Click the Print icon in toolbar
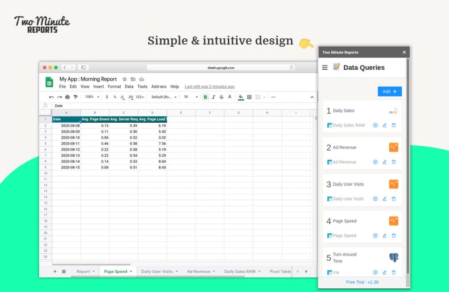Viewport: 449px width, 292px height. (x=67, y=97)
